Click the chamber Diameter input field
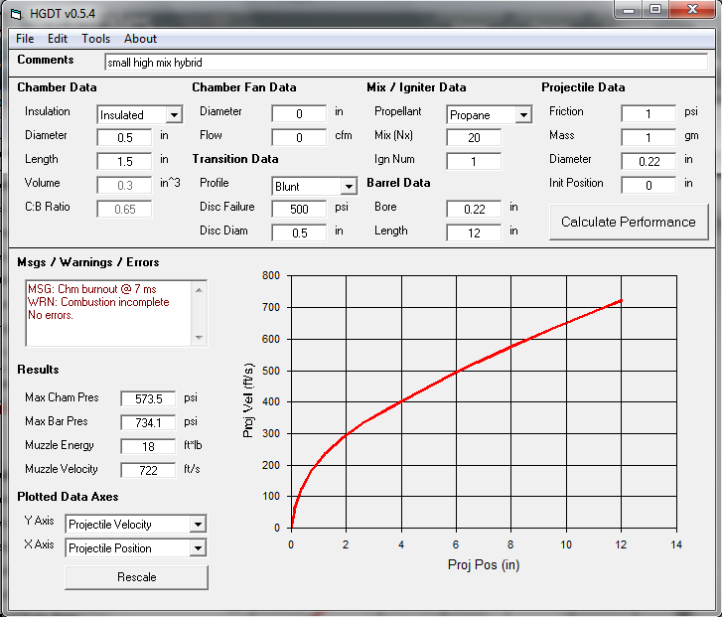 point(124,137)
